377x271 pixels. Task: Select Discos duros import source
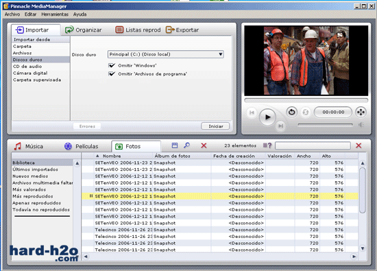click(41, 60)
